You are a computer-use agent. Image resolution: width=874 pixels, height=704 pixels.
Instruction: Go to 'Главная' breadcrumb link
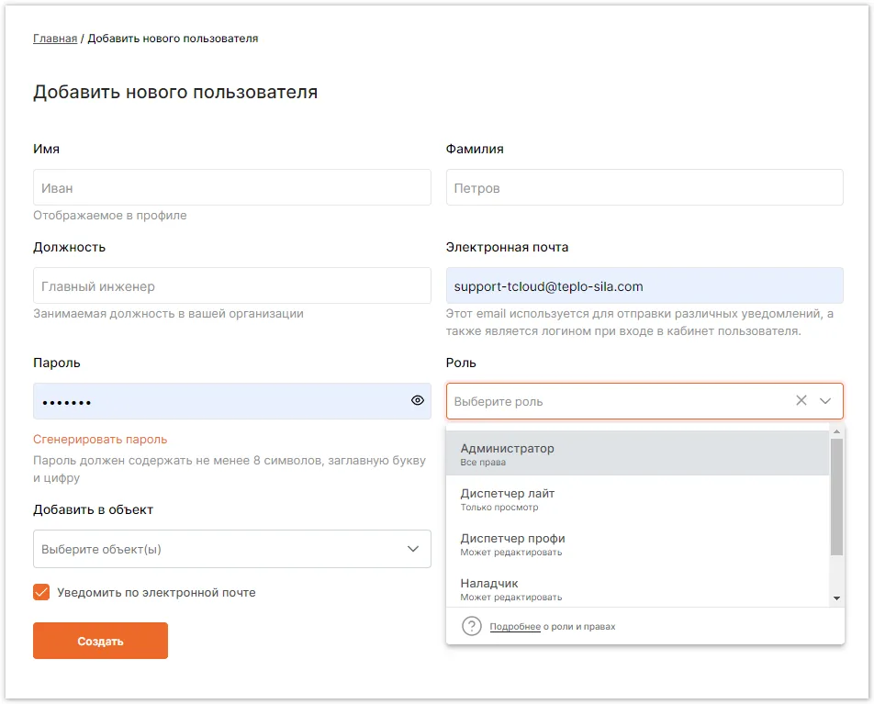pos(55,39)
